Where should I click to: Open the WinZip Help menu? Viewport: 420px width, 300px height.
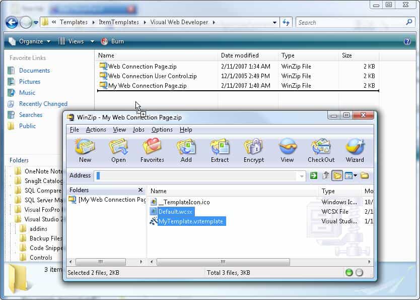point(186,130)
